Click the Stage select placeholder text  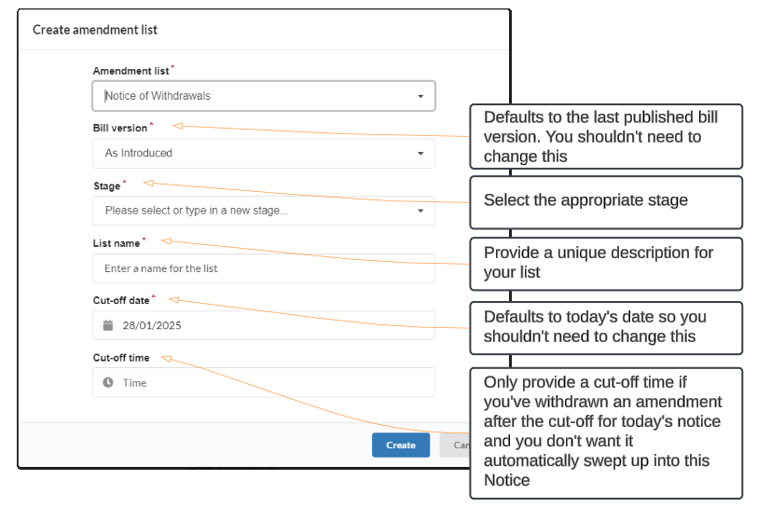coord(197,211)
